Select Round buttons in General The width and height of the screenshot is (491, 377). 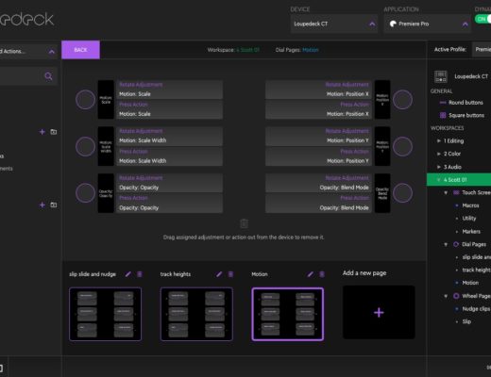click(466, 103)
